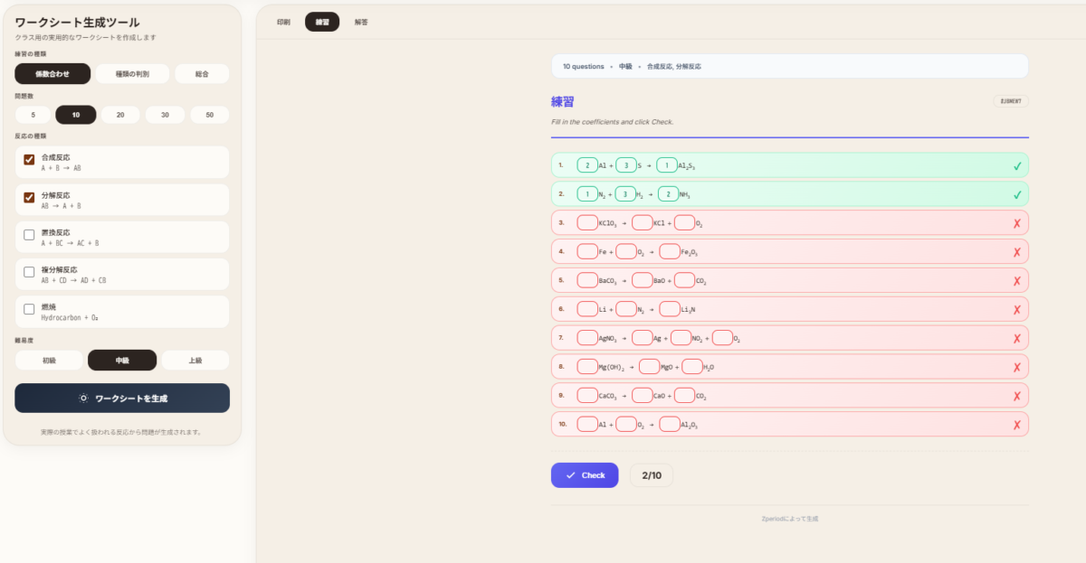This screenshot has height=563, width=1086.
Task: Enable the 燃焼 checkbox
Action: click(29, 309)
